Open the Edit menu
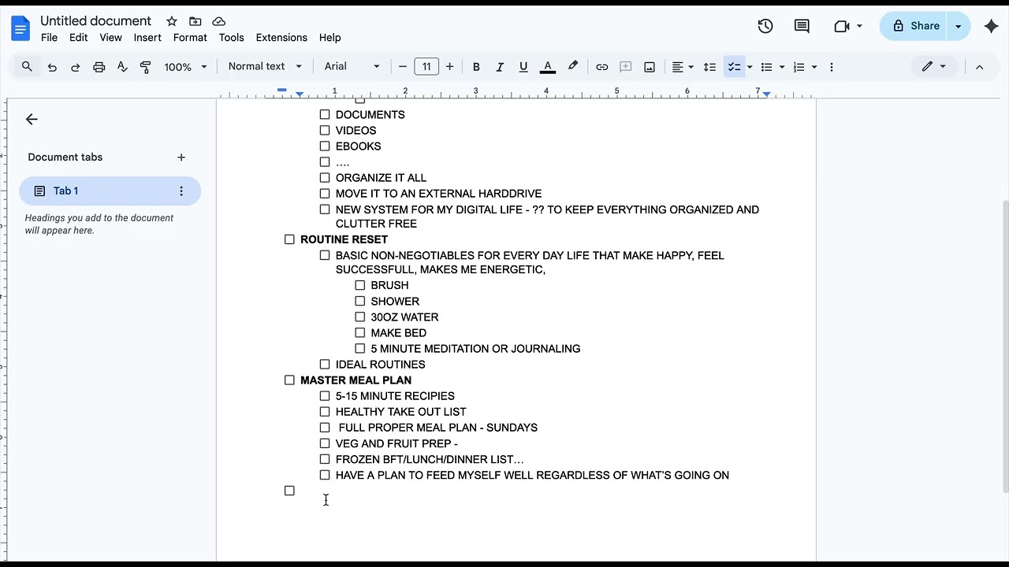1009x567 pixels. click(78, 38)
